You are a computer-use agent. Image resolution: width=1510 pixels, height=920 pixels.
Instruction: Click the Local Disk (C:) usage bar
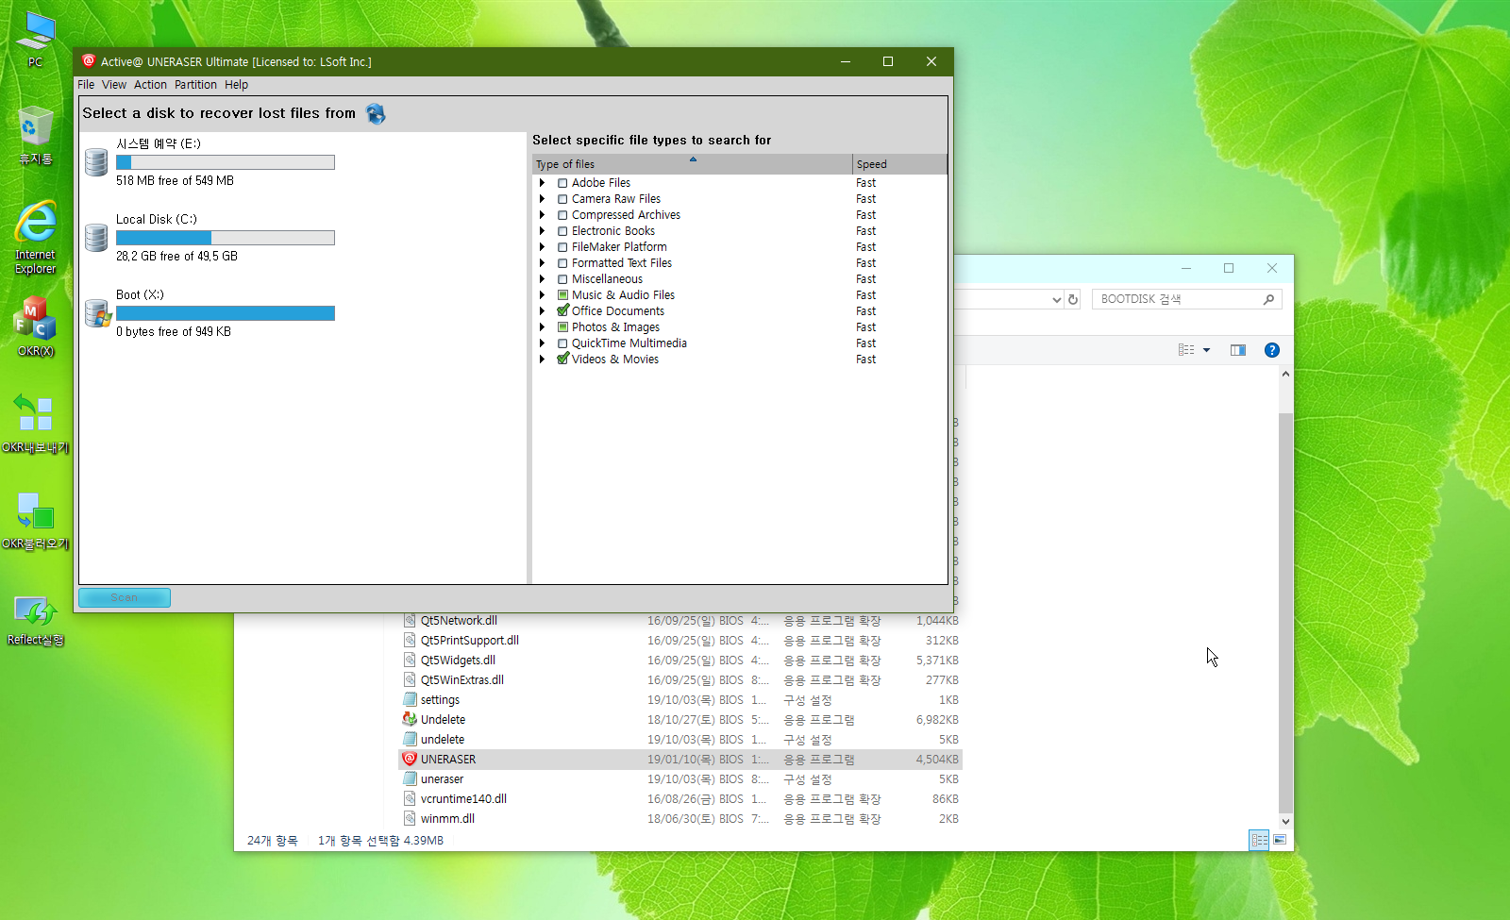coord(226,238)
